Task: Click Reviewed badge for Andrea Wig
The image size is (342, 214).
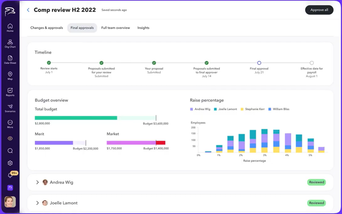Action: pos(316,182)
